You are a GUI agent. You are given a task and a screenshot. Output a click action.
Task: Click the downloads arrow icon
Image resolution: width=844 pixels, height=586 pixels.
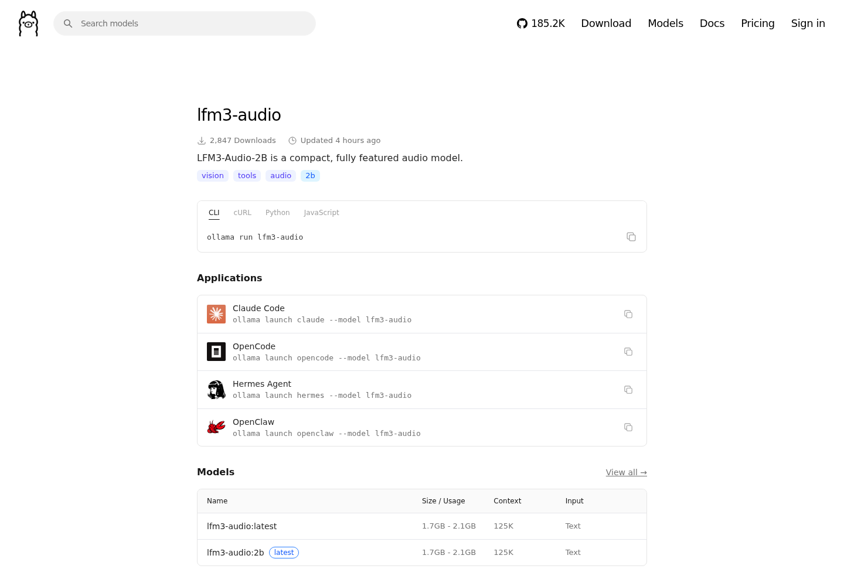pyautogui.click(x=202, y=141)
